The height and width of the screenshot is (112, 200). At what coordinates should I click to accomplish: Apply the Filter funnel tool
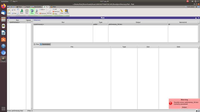[55, 14]
